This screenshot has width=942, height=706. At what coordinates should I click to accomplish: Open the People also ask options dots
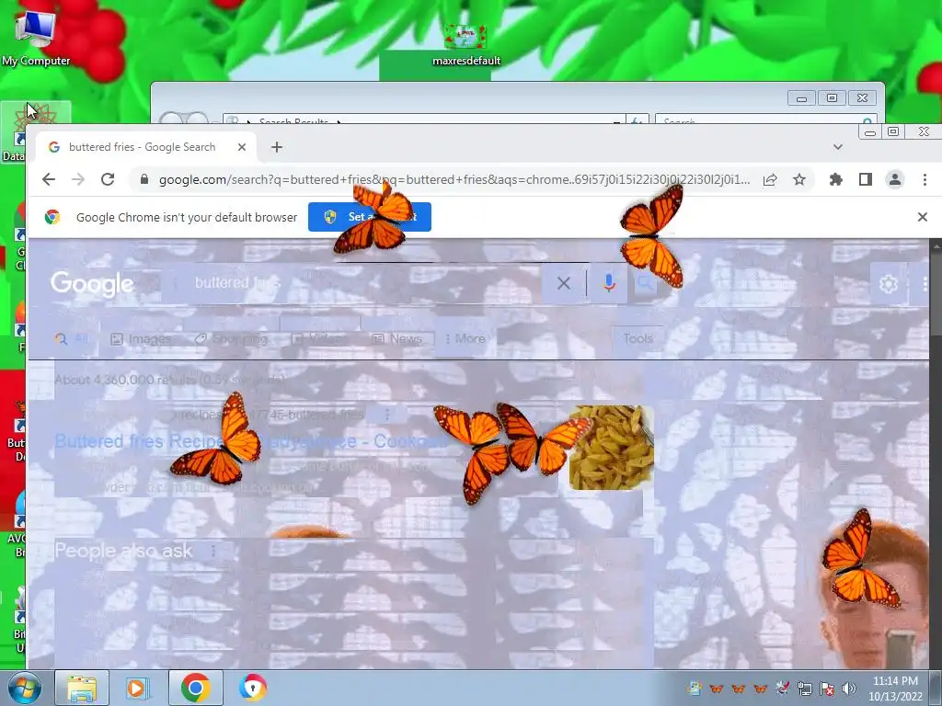[x=213, y=552]
